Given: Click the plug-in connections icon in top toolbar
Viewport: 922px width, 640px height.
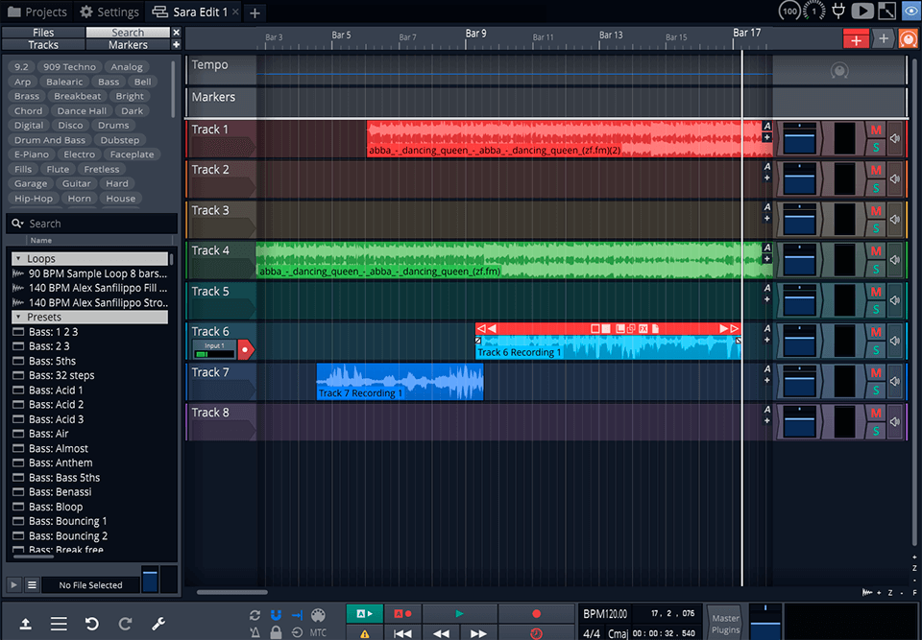Looking at the screenshot, I should pyautogui.click(x=840, y=11).
